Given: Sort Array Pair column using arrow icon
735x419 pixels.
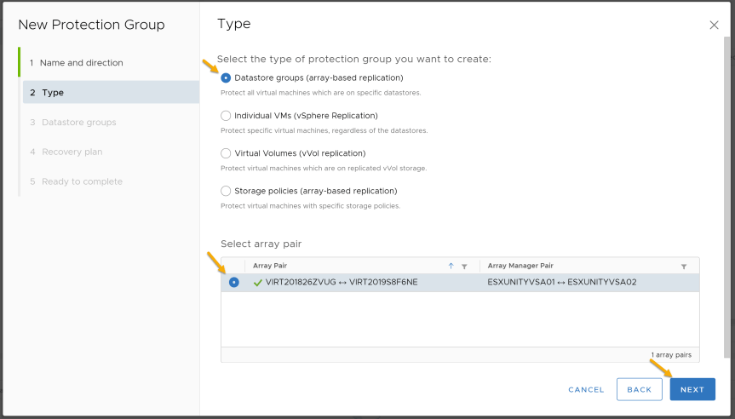Looking at the screenshot, I should (451, 266).
